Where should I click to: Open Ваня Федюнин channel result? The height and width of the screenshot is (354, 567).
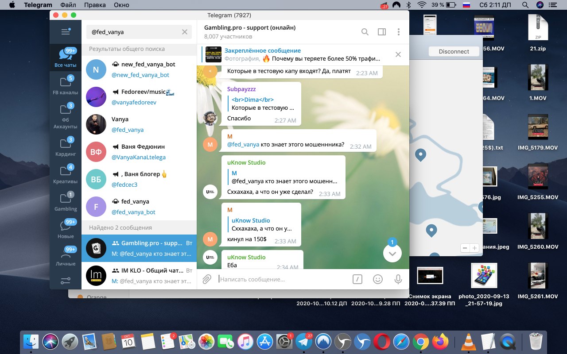coord(139,152)
